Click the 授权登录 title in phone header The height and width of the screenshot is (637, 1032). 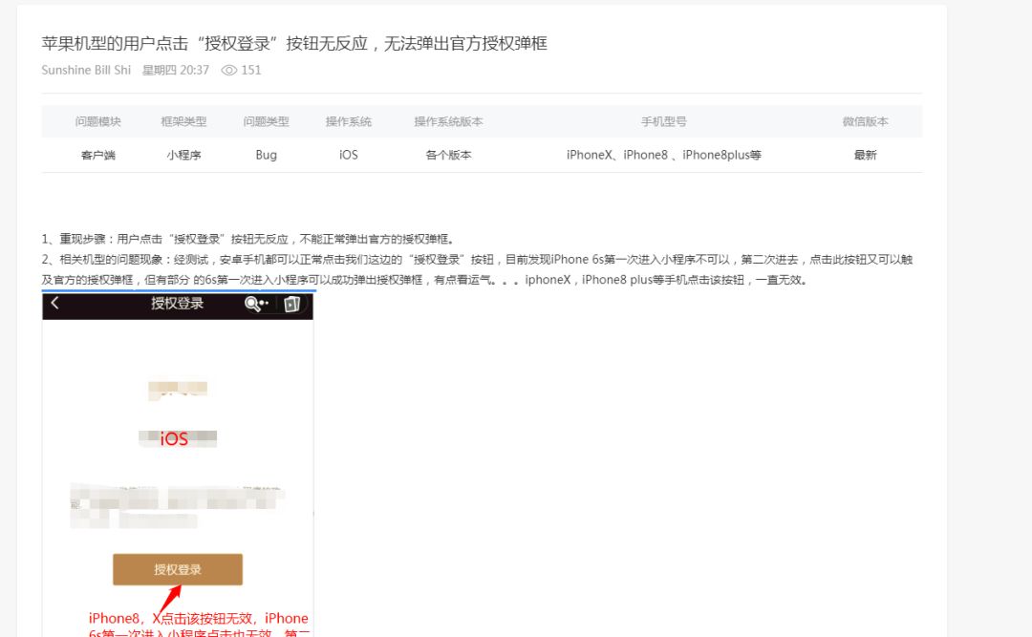pyautogui.click(x=177, y=304)
